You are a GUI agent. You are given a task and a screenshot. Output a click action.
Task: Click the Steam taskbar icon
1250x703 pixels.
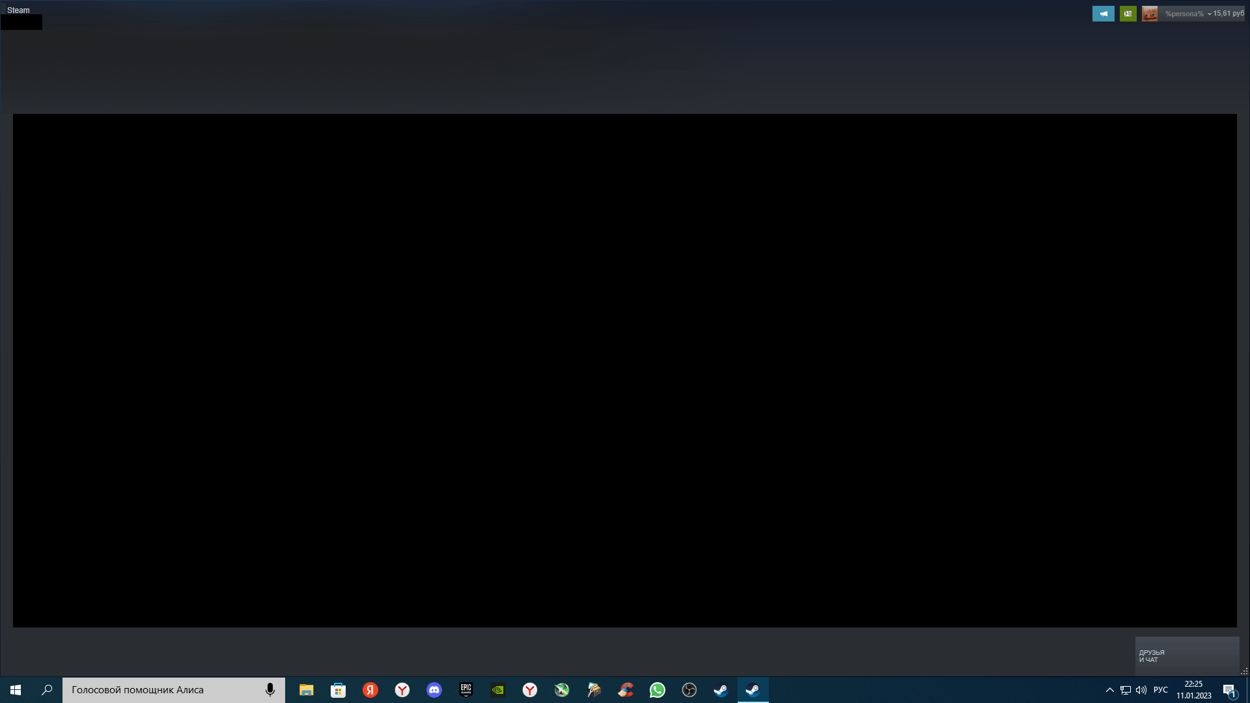(753, 689)
